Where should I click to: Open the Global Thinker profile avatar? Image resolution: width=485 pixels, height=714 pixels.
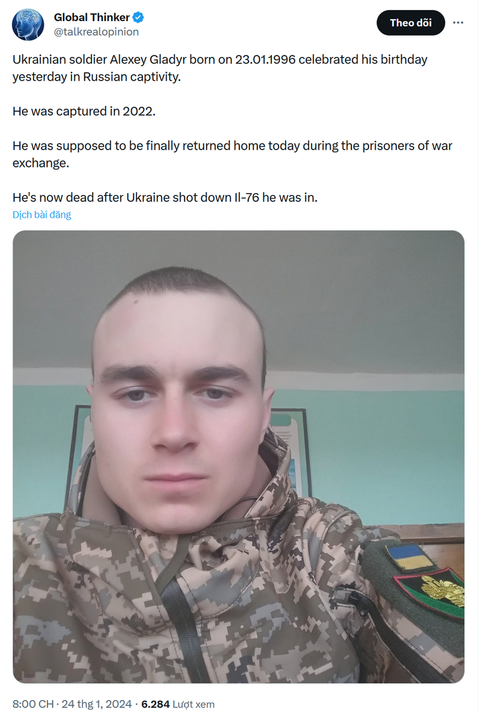[x=28, y=24]
